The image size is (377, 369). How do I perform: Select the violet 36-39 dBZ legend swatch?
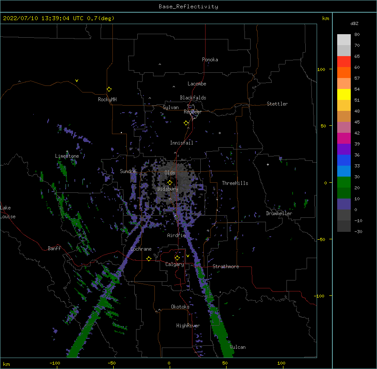[x=344, y=149]
